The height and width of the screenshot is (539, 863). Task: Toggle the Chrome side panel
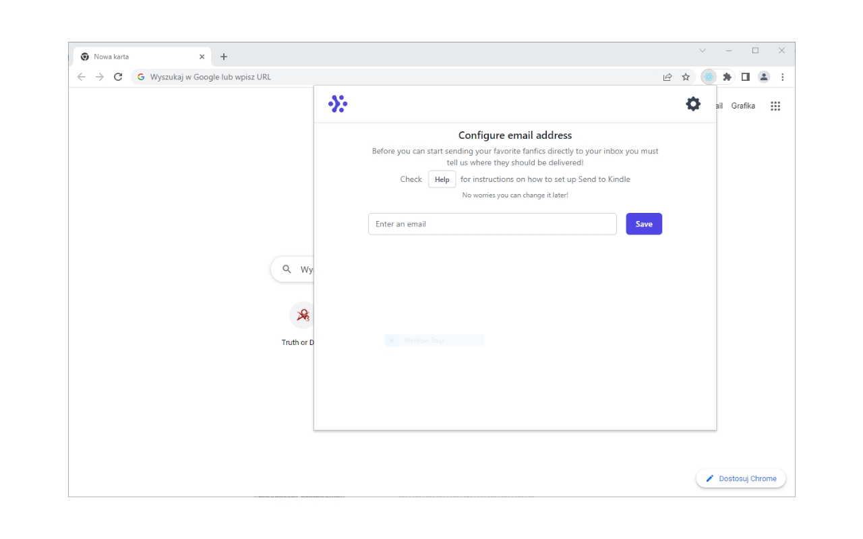click(x=745, y=77)
